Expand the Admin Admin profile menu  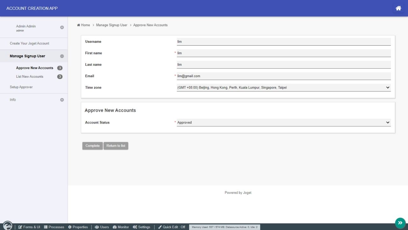coord(62,27)
